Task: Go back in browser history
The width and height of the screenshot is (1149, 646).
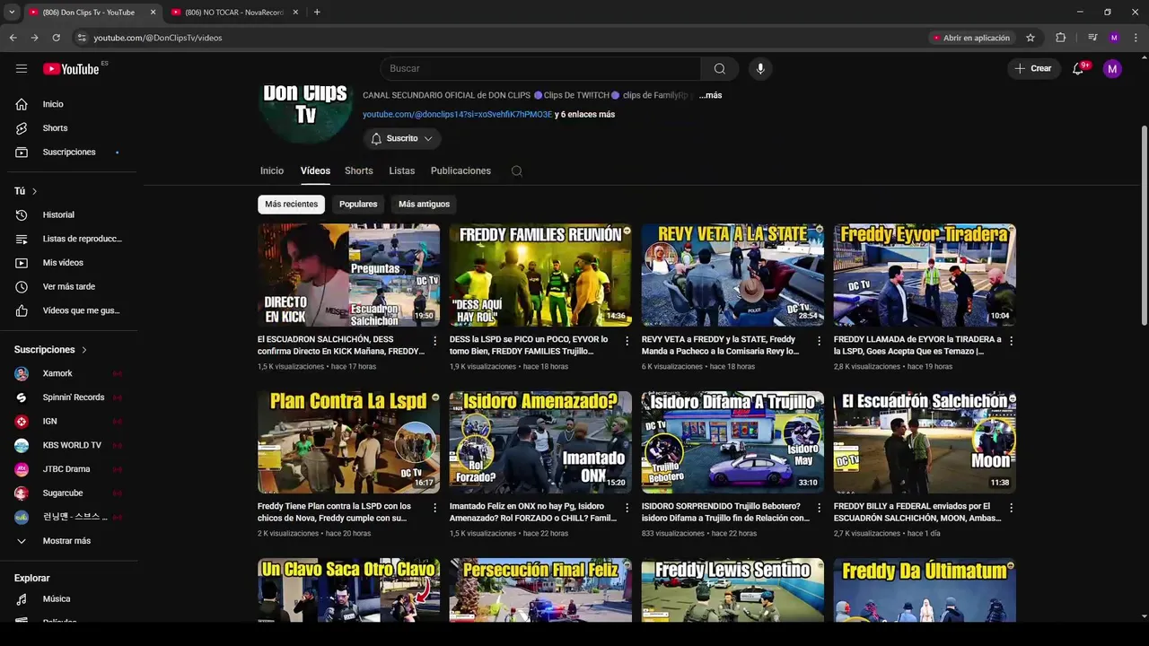Action: [x=13, y=38]
